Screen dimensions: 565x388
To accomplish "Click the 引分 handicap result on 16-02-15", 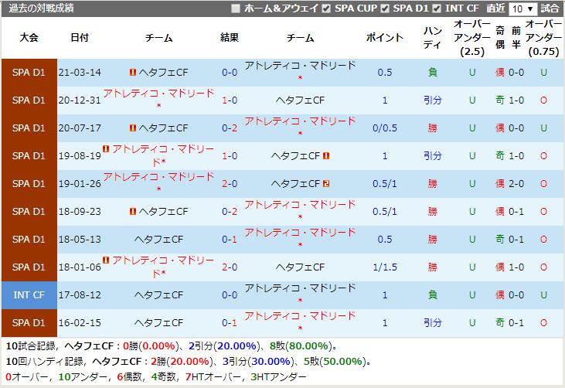I will click(x=432, y=323).
